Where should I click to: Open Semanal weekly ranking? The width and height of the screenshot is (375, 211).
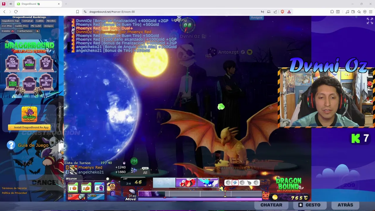tap(28, 21)
